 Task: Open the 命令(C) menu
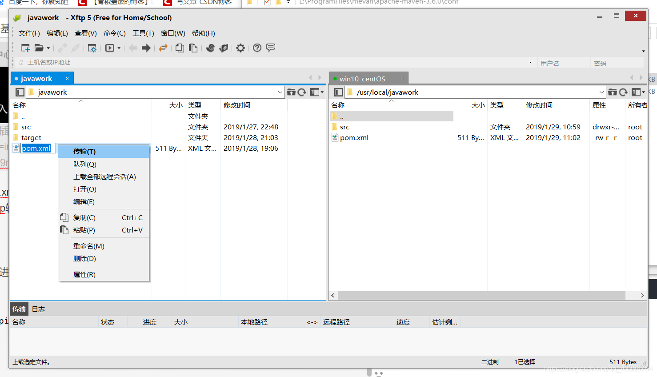click(114, 33)
